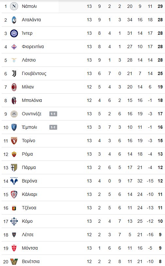165x266 pixels.
Task: Select the Κόμο row in standings
Action: click(x=83, y=221)
